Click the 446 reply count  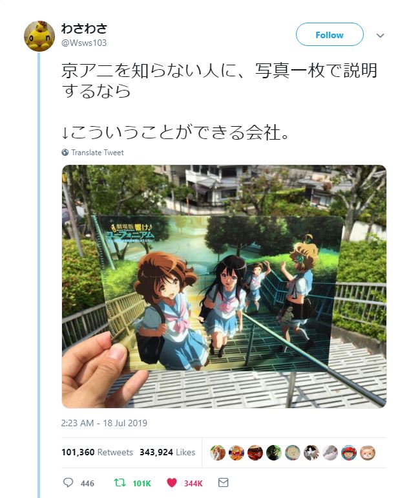[x=87, y=483]
